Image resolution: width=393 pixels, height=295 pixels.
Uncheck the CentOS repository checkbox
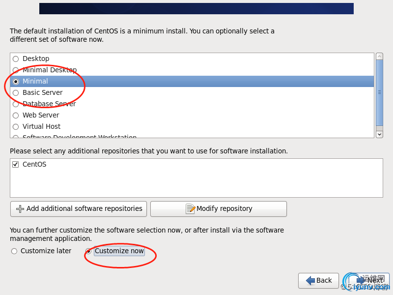(x=16, y=165)
